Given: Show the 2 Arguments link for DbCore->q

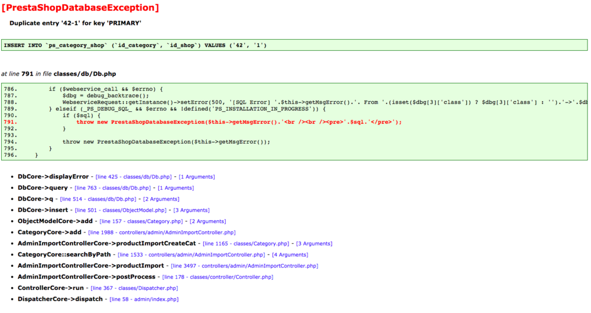Looking at the screenshot, I should (161, 199).
